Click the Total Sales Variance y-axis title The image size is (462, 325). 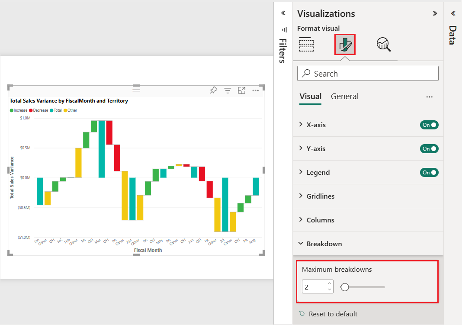click(x=12, y=177)
